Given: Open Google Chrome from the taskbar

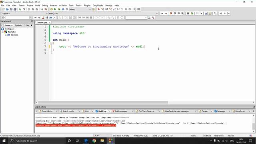Looking at the screenshot, I should (94, 141).
